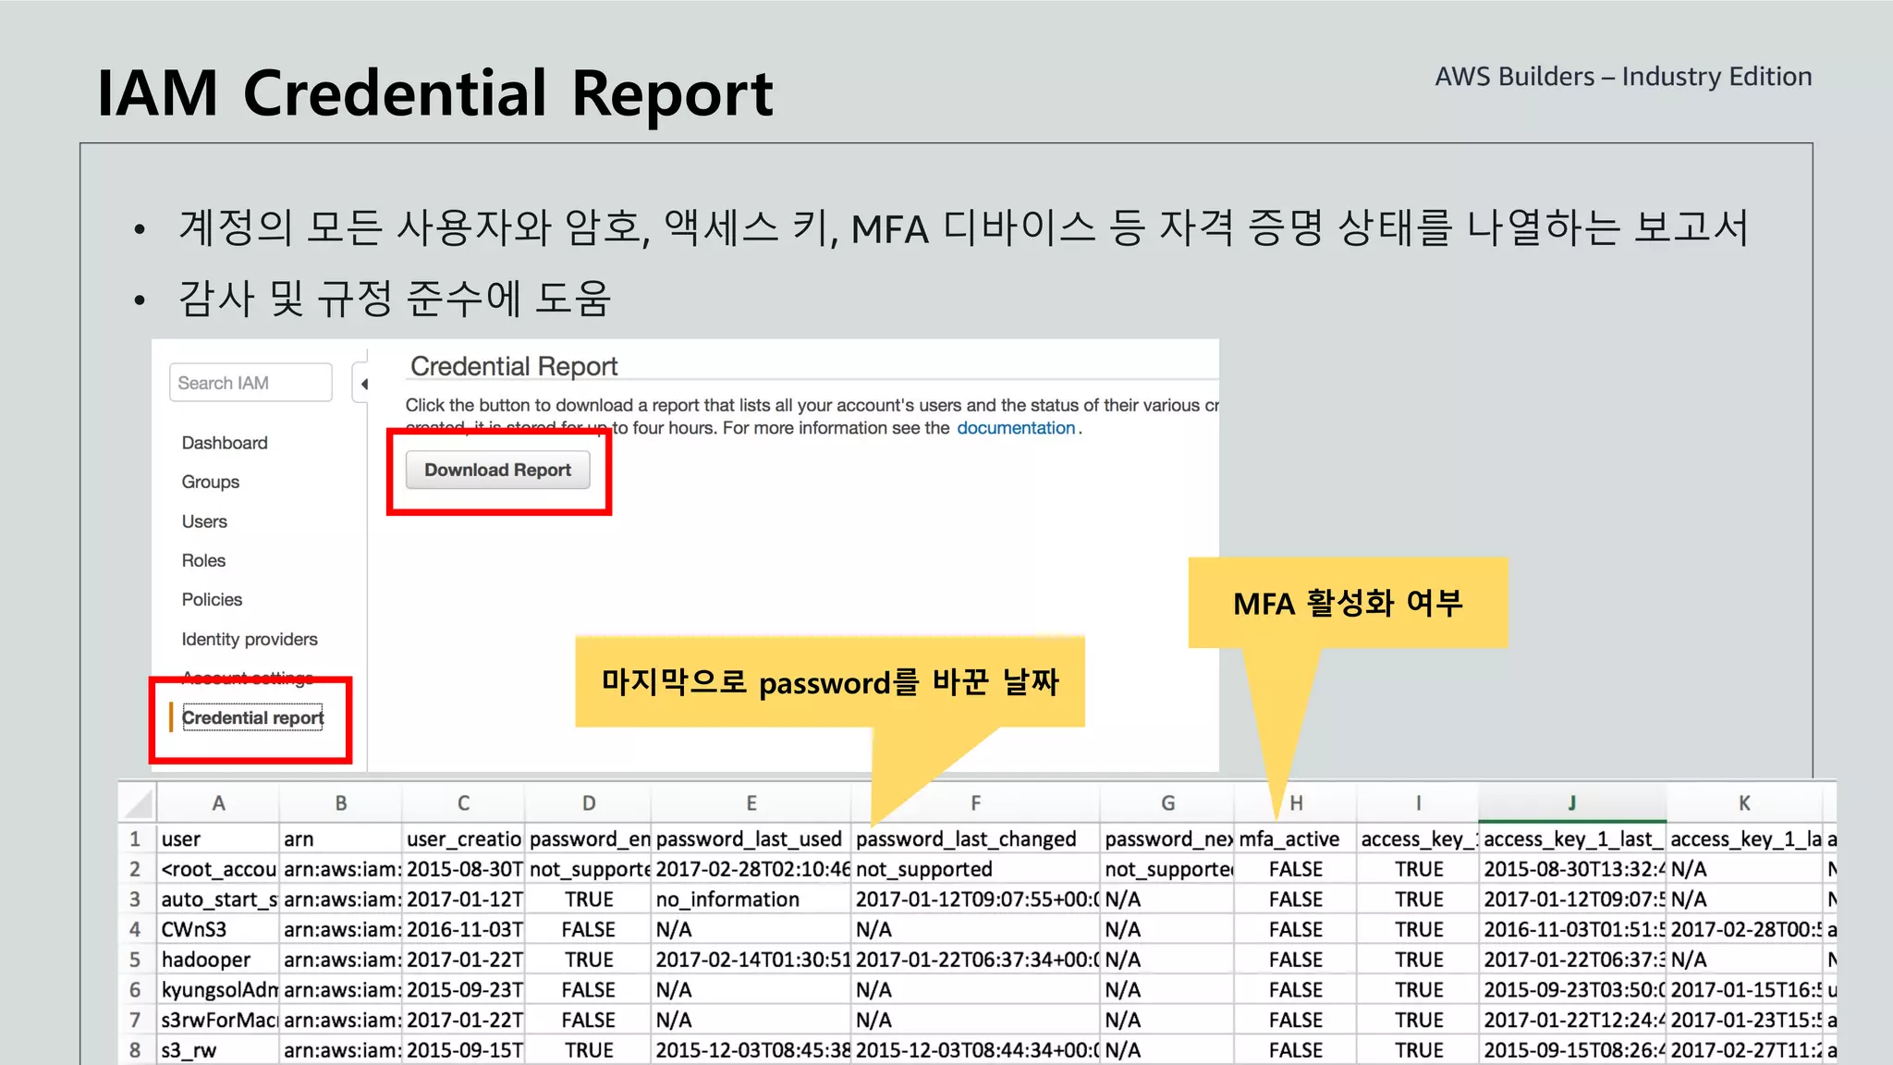
Task: Select row 3 header
Action: click(136, 900)
